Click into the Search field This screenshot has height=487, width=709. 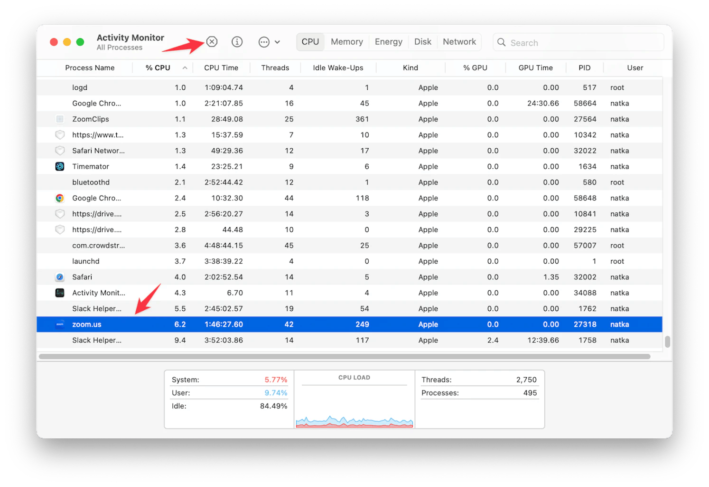tap(578, 42)
